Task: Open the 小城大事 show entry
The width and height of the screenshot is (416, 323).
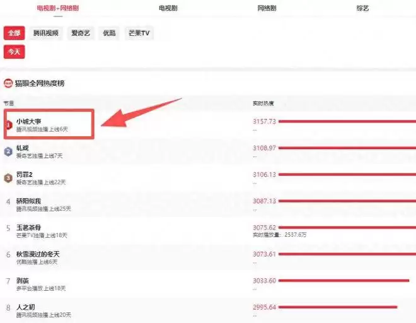Action: pos(29,121)
